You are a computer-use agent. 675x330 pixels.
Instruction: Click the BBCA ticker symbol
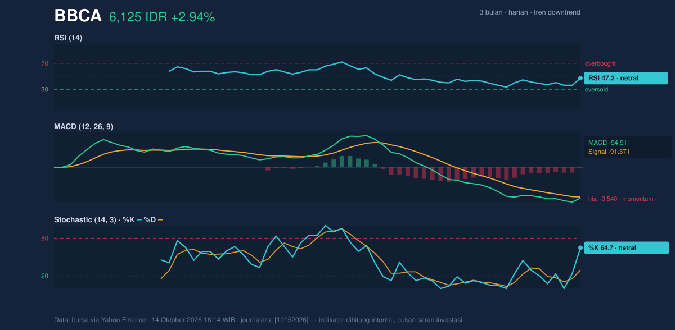[x=78, y=16]
